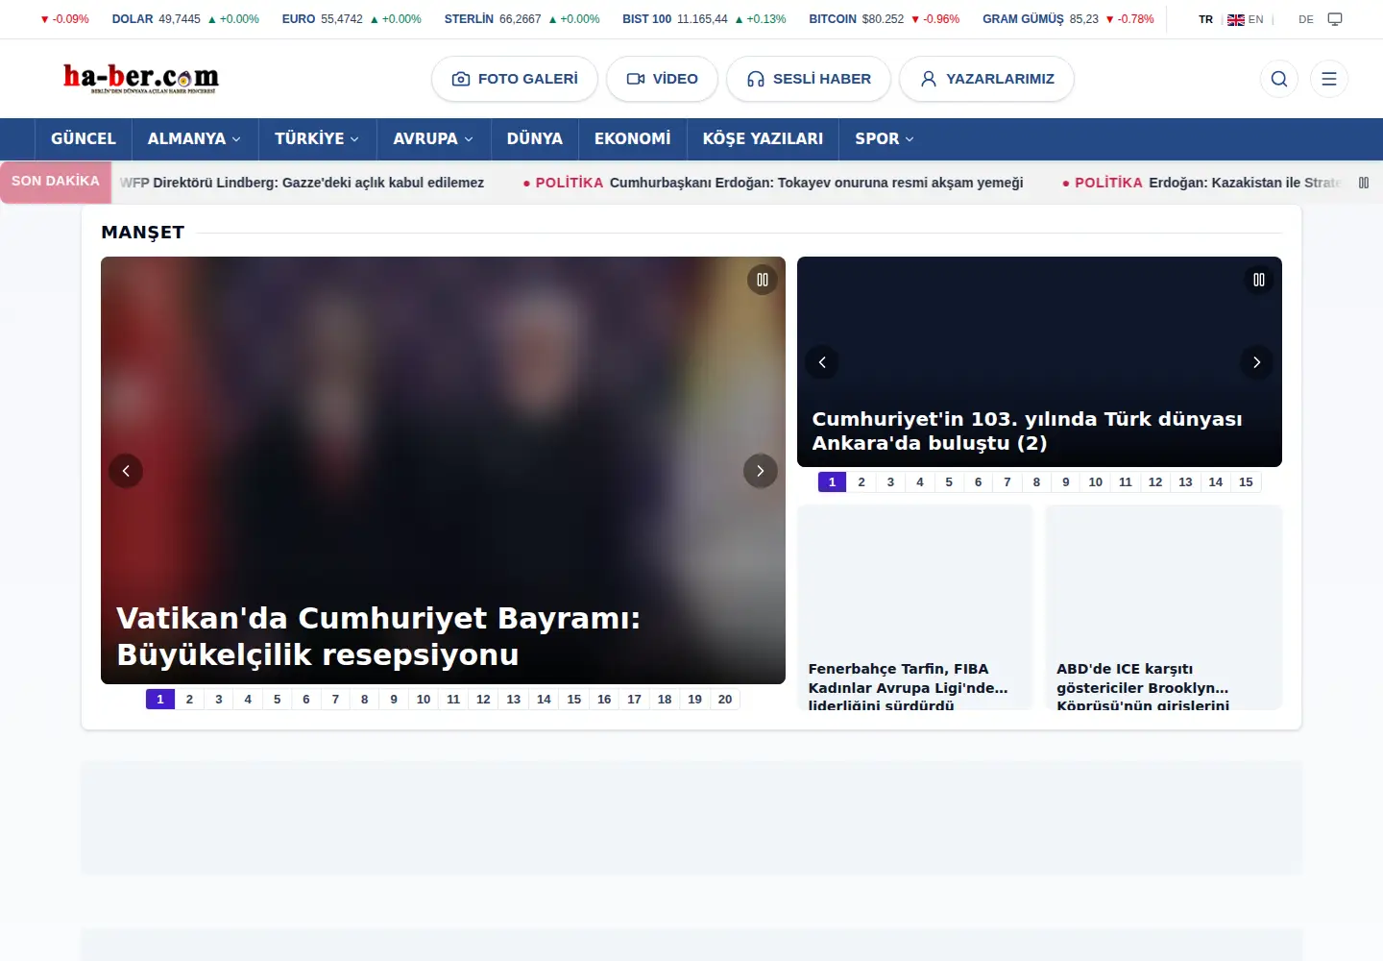This screenshot has width=1383, height=961.
Task: Click the Son Dakika label
Action: (x=56, y=182)
